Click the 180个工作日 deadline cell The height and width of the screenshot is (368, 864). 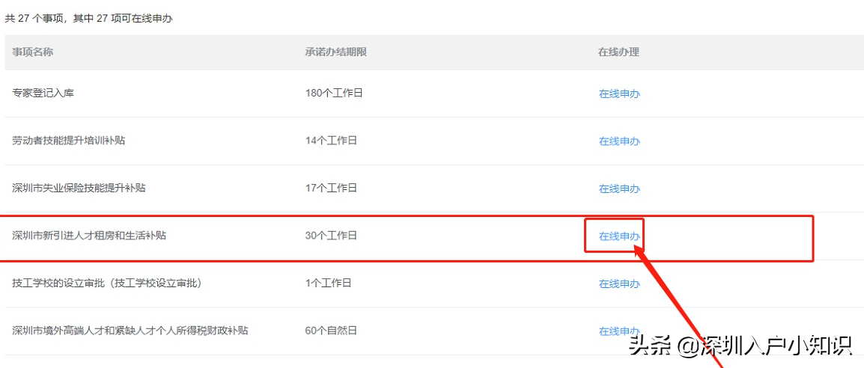point(334,93)
